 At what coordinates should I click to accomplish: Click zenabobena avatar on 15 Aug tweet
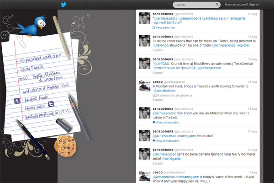coord(144,18)
